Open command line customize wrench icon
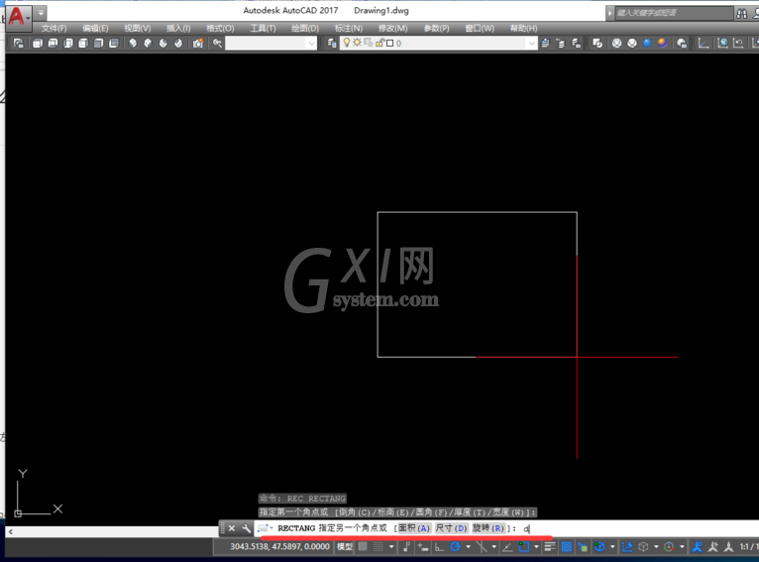 pos(246,528)
